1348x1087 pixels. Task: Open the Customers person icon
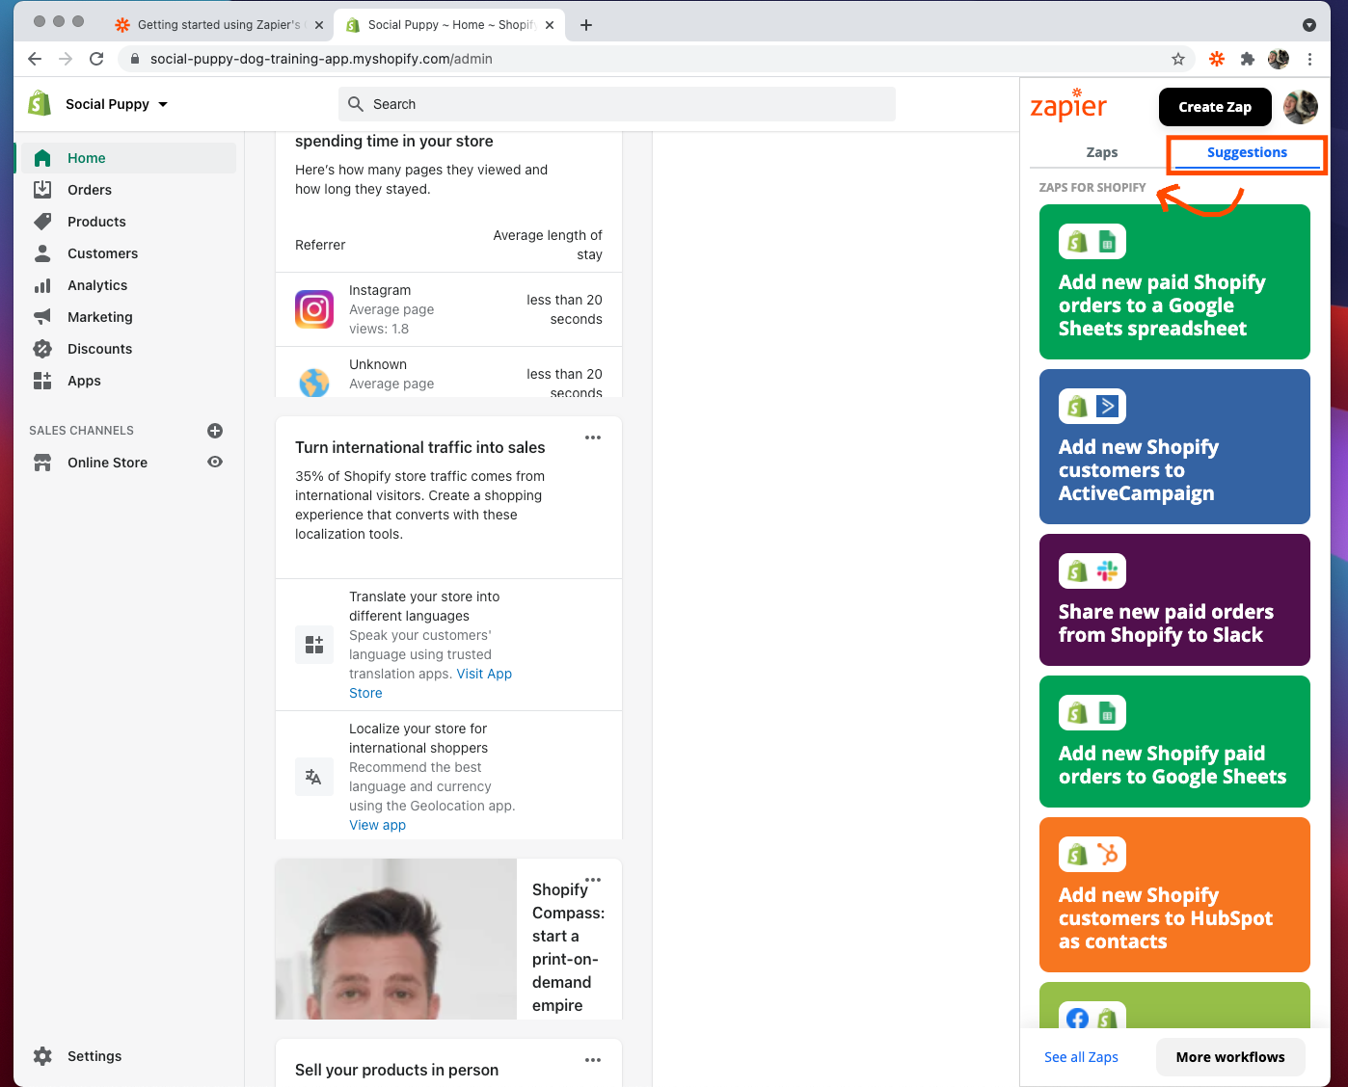[x=42, y=253]
